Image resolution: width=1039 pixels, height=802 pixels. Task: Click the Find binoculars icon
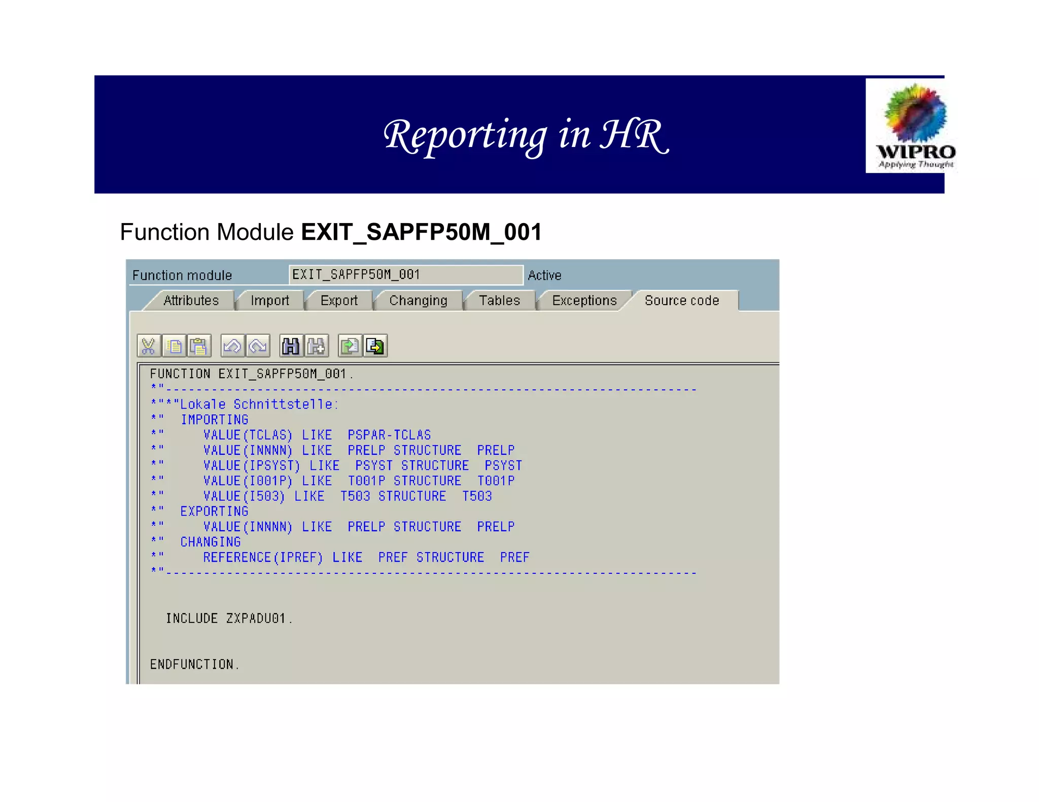pos(291,346)
